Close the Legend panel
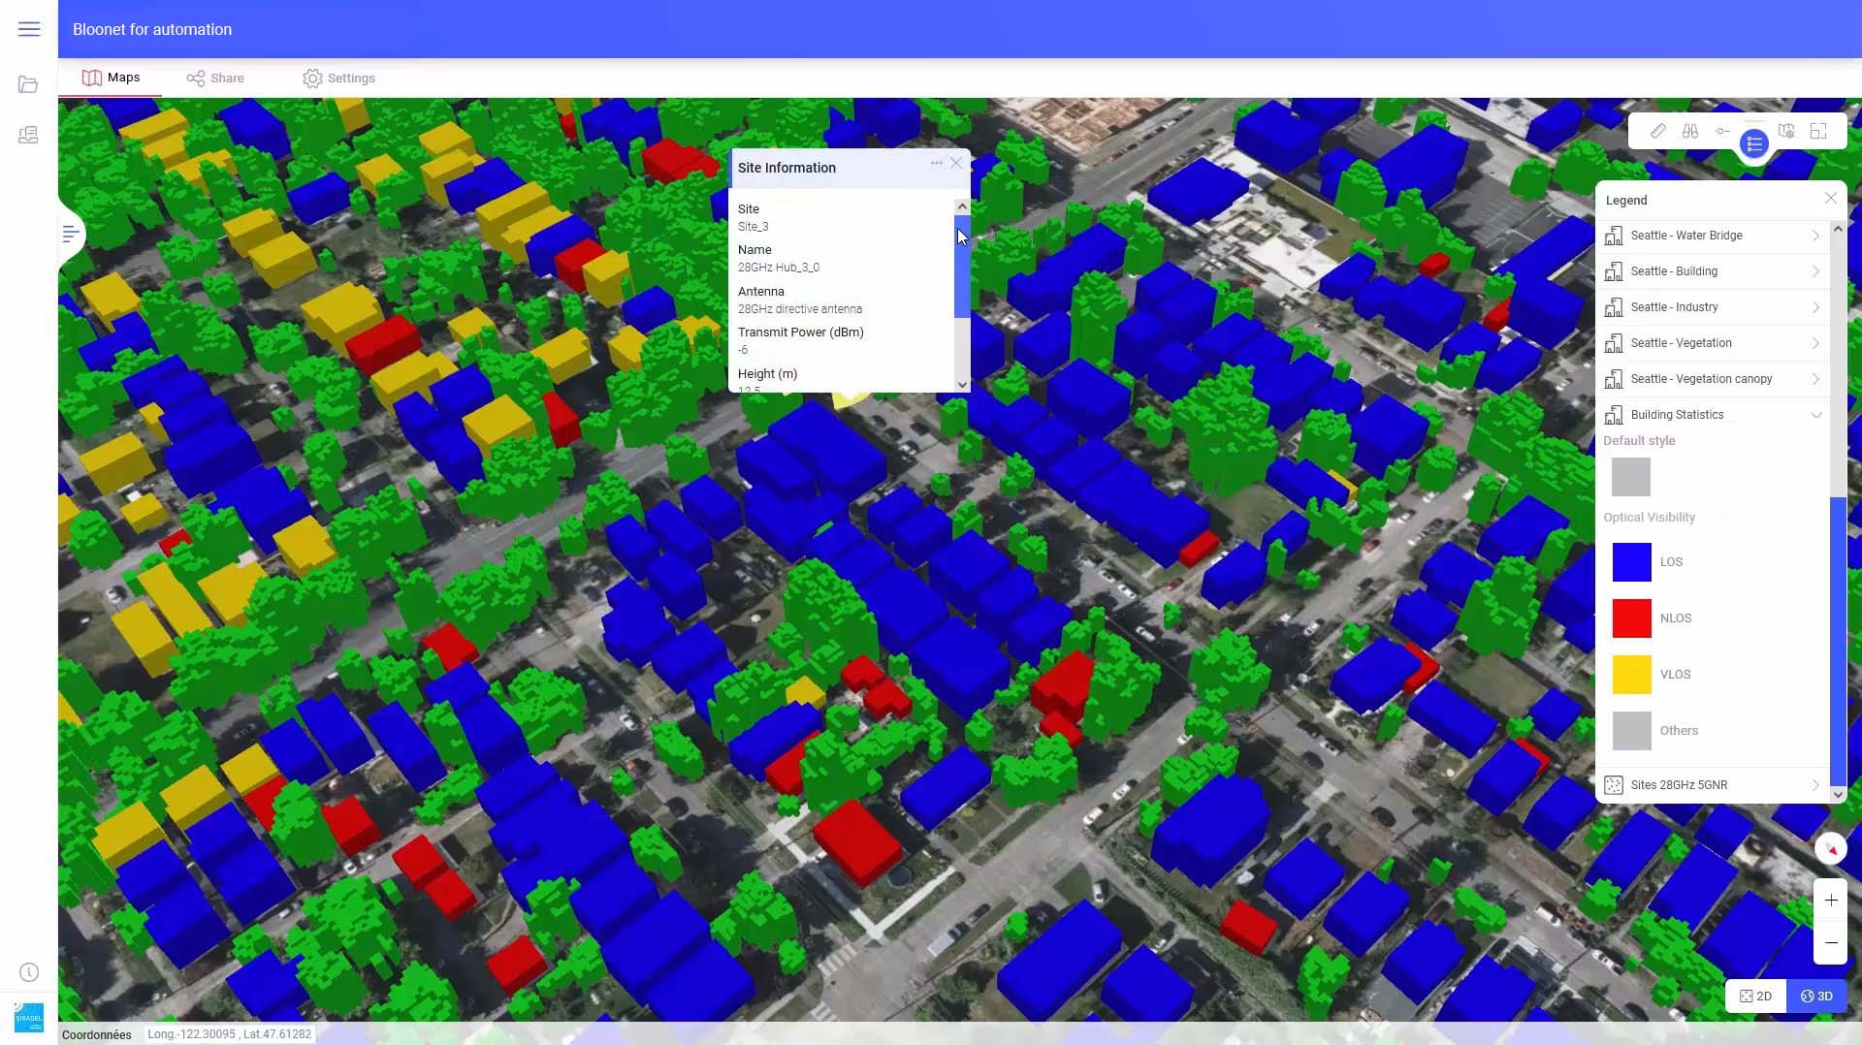1862x1045 pixels. coord(1830,198)
